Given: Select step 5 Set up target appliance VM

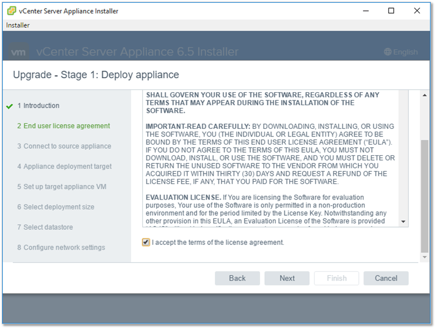Looking at the screenshot, I should [x=62, y=187].
